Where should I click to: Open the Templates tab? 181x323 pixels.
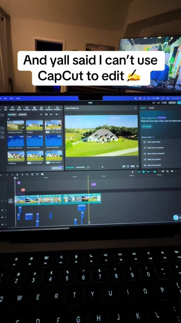coord(57,108)
